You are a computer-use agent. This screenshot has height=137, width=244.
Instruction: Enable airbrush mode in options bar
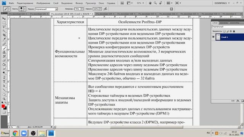point(105,9)
